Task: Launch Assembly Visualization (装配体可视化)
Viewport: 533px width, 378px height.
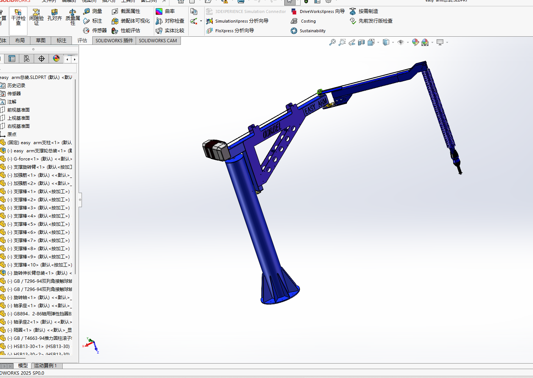Action: point(131,21)
